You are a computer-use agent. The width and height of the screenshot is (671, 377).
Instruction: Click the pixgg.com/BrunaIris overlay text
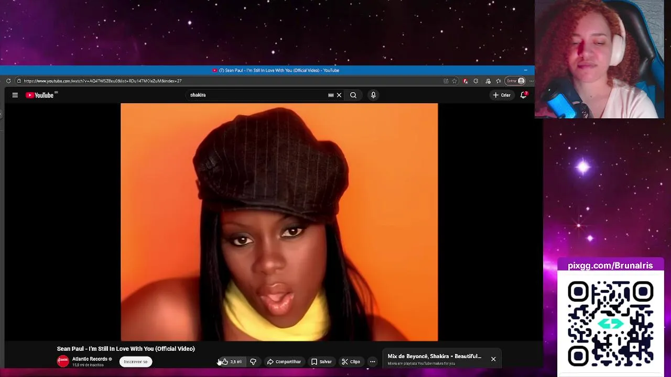click(x=610, y=265)
